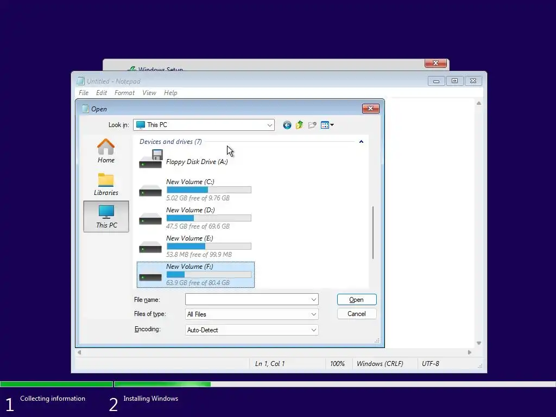The width and height of the screenshot is (556, 417).
Task: Go back using the blue arrow icon
Action: (287, 125)
